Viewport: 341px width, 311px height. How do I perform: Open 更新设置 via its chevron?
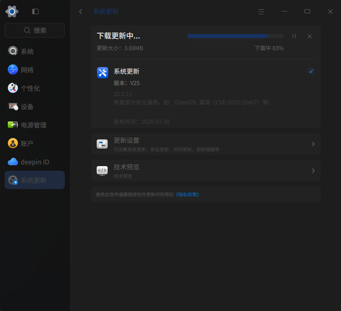313,144
